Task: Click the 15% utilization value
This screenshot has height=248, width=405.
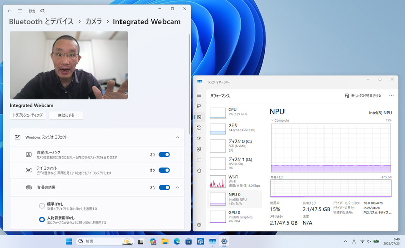Action: coord(275,209)
